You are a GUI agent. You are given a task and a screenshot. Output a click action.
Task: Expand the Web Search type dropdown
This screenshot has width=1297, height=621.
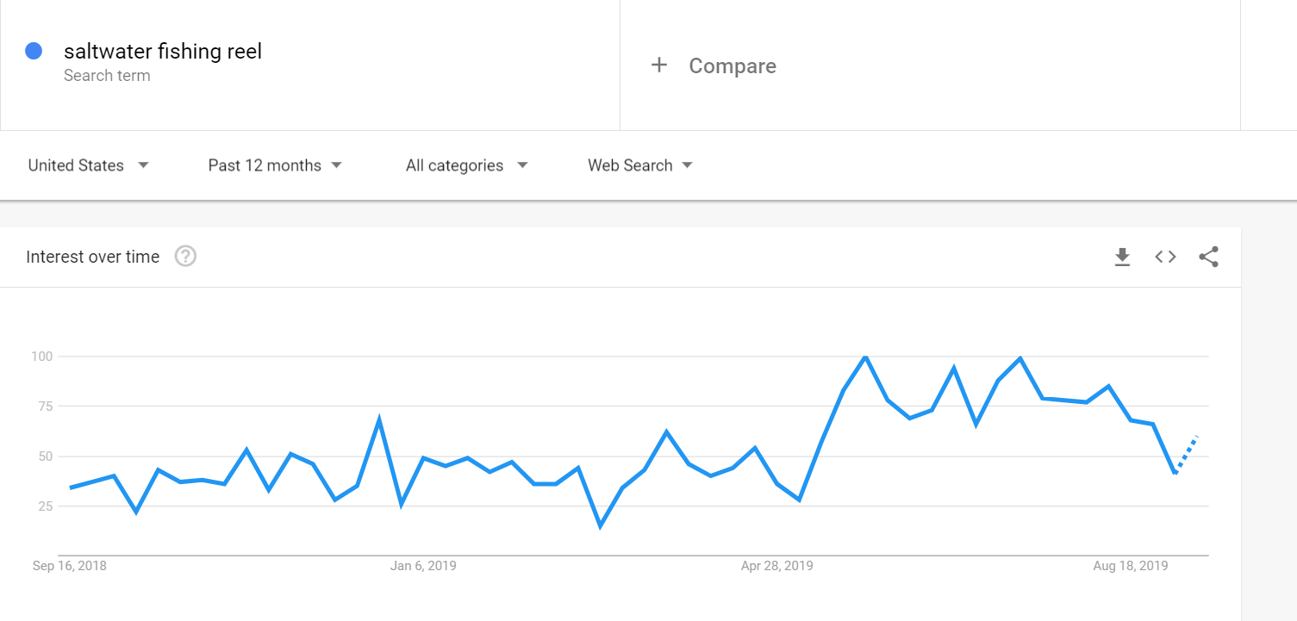coord(639,165)
